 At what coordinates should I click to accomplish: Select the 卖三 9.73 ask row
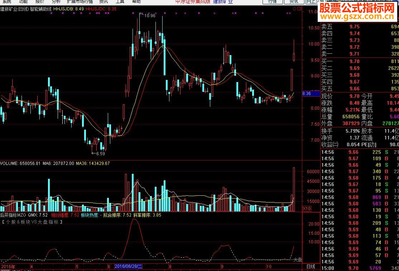pos(360,40)
